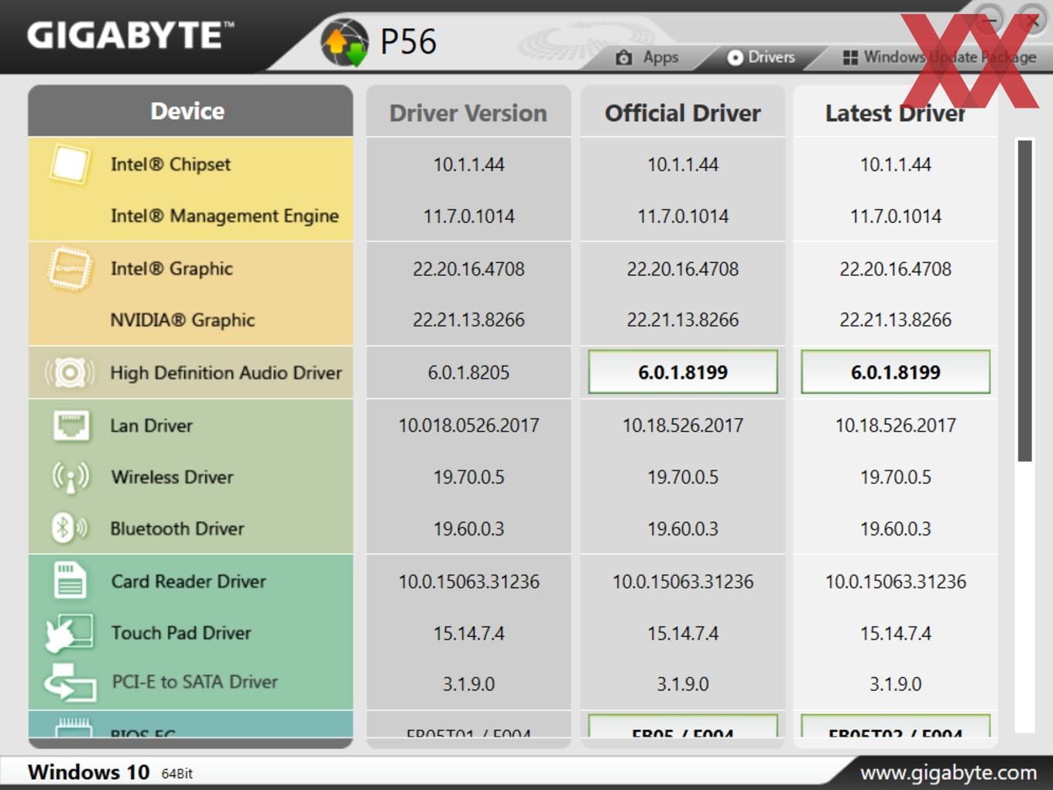The height and width of the screenshot is (790, 1053).
Task: Click the Driver Version column header
Action: (x=468, y=113)
